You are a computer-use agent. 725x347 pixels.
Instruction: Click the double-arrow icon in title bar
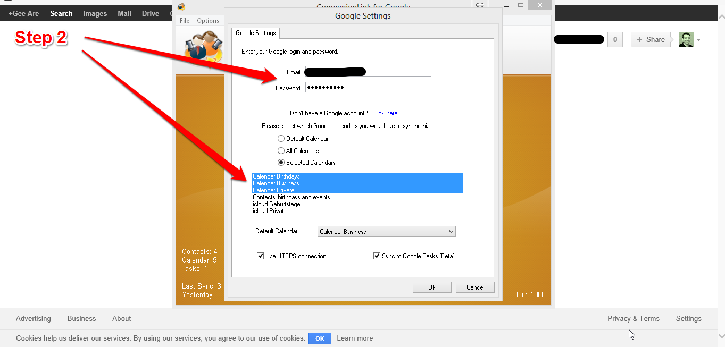480,5
